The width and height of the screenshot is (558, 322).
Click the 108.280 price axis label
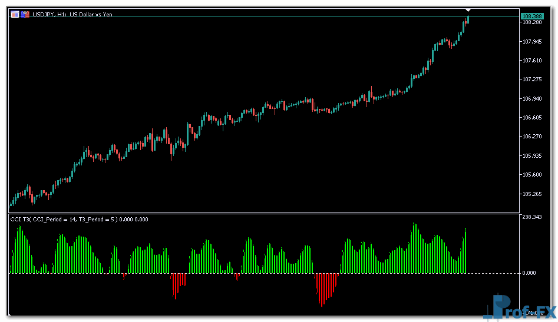(532, 22)
